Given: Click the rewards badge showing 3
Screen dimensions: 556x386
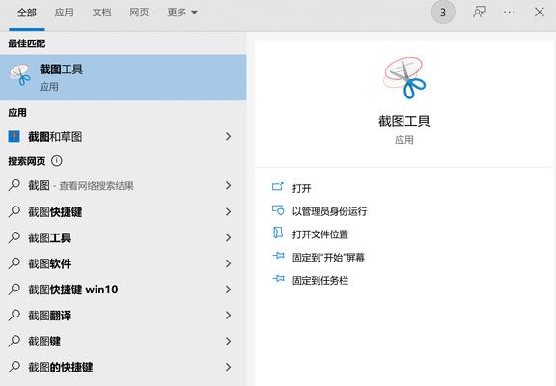Looking at the screenshot, I should click(x=443, y=13).
